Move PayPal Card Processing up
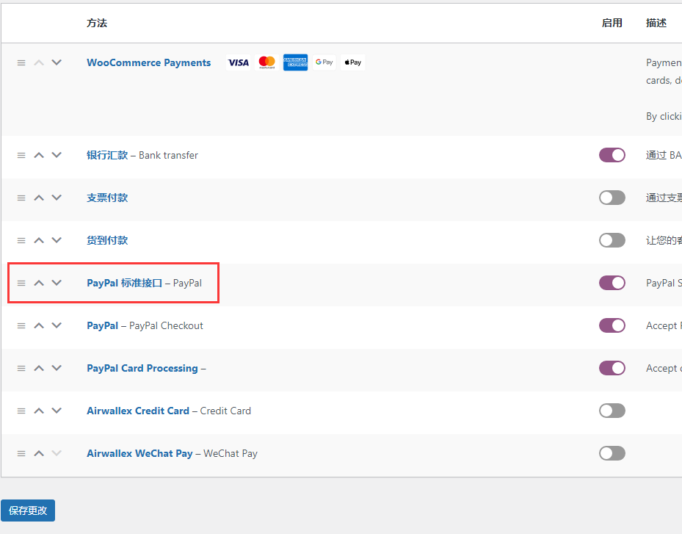This screenshot has height=534, width=682. pyautogui.click(x=39, y=368)
